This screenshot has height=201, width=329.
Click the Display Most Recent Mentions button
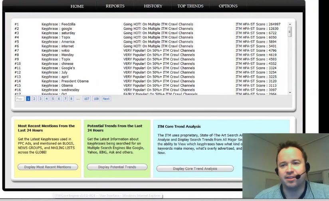tap(48, 167)
